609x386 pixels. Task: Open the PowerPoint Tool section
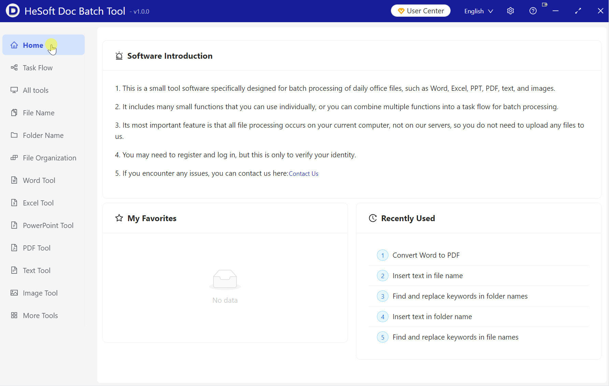tap(48, 225)
